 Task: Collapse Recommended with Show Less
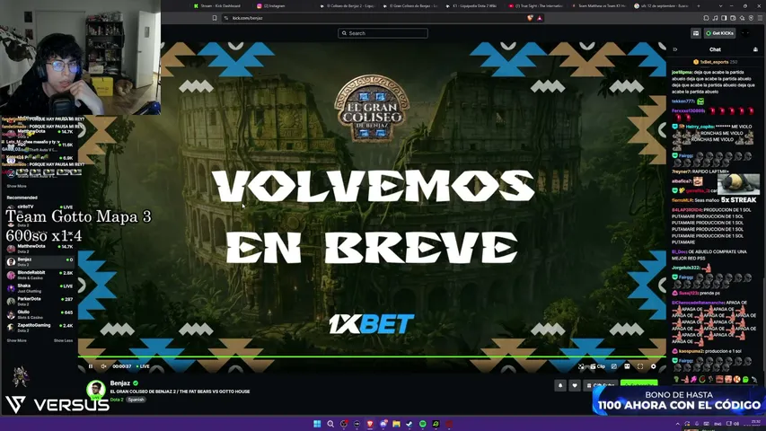pos(63,340)
